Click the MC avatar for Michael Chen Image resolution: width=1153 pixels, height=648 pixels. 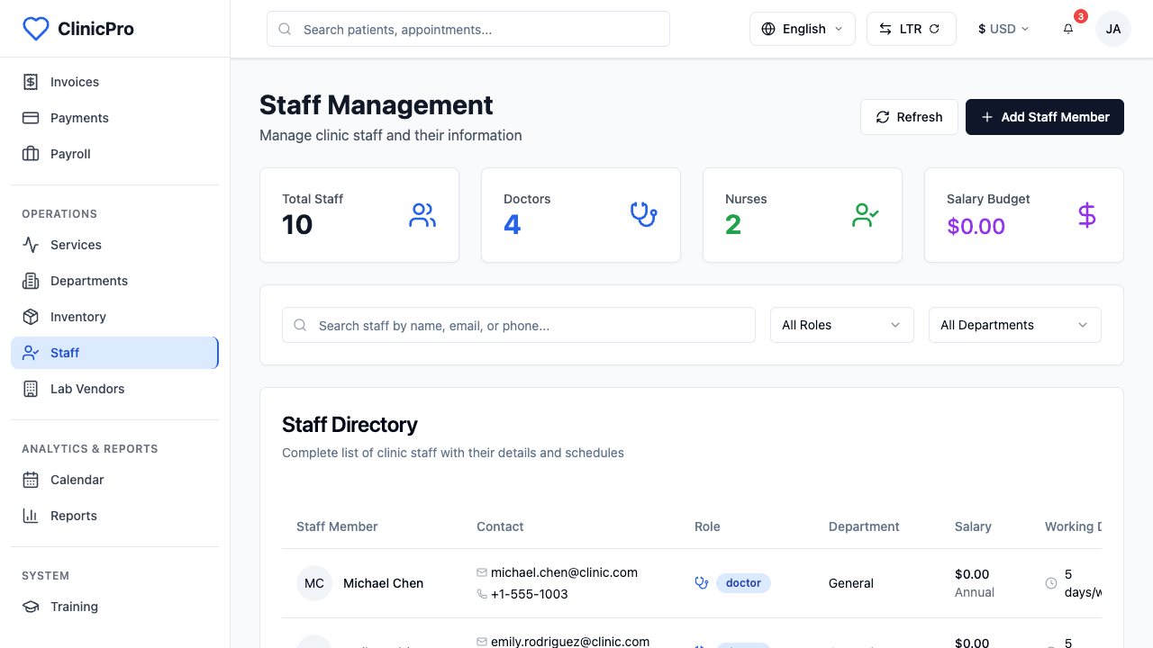(314, 583)
